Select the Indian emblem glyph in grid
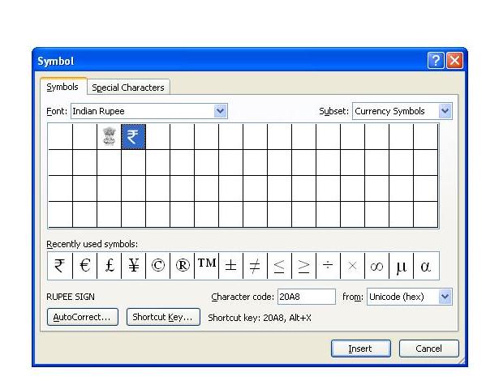 (x=110, y=136)
